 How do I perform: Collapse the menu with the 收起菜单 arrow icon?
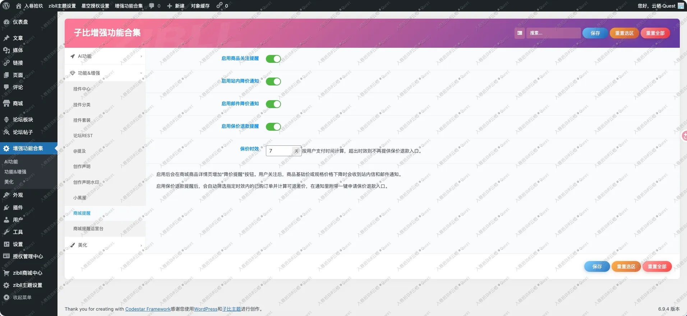(6, 297)
